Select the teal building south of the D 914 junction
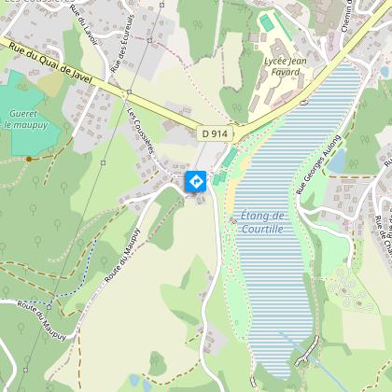392x392 pixels. pyautogui.click(x=230, y=157)
